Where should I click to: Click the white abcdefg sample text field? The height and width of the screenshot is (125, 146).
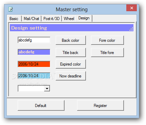[34, 40]
